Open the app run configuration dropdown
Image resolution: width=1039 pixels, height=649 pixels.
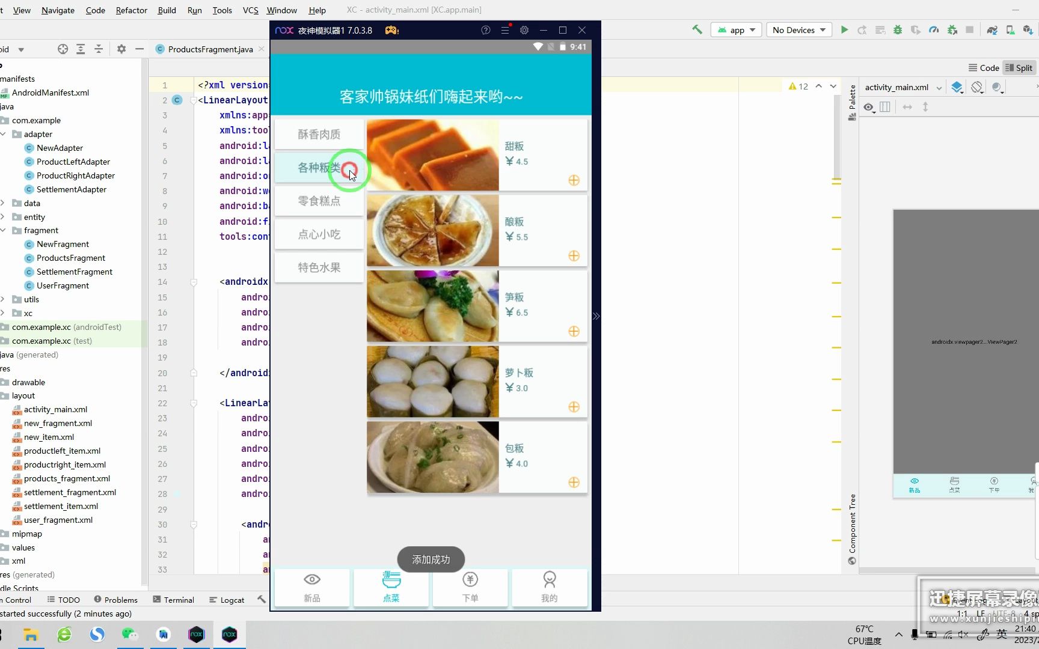pos(736,29)
